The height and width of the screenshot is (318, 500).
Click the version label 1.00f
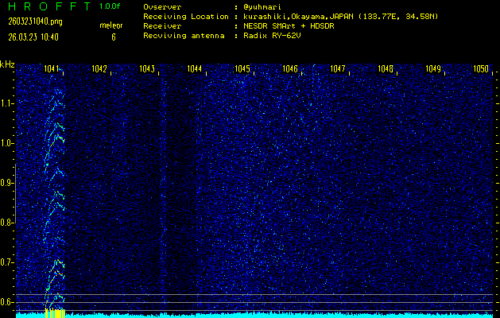110,6
